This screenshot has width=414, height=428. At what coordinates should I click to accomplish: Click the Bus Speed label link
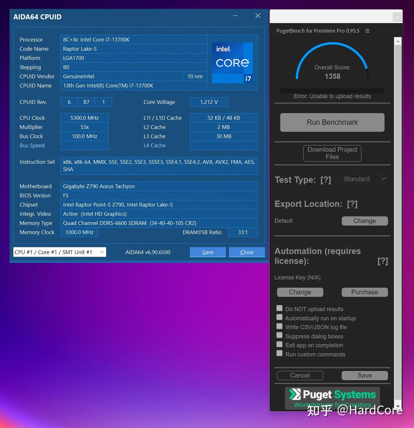[32, 145]
